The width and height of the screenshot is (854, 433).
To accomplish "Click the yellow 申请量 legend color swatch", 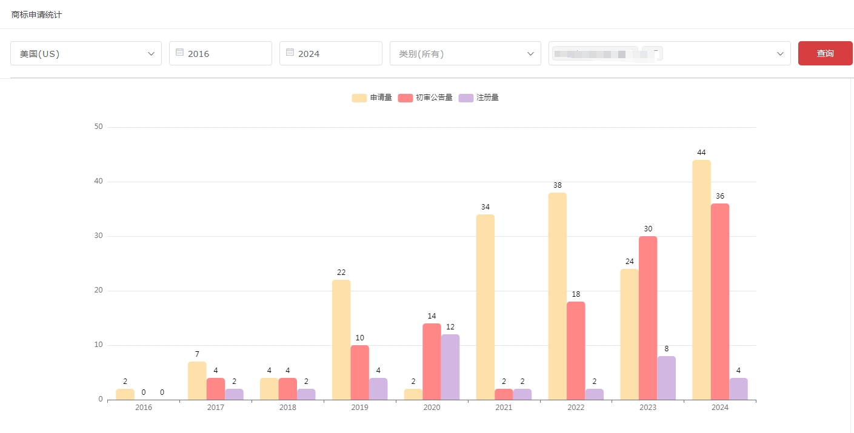I will pos(359,98).
